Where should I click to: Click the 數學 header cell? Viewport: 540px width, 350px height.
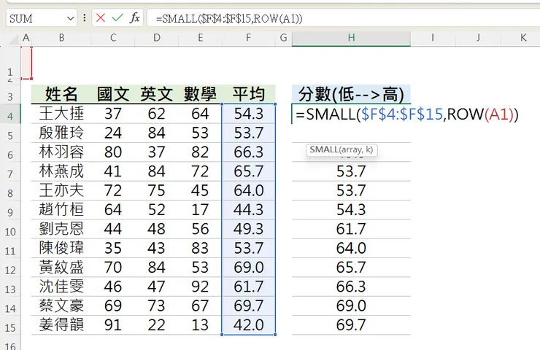click(201, 94)
